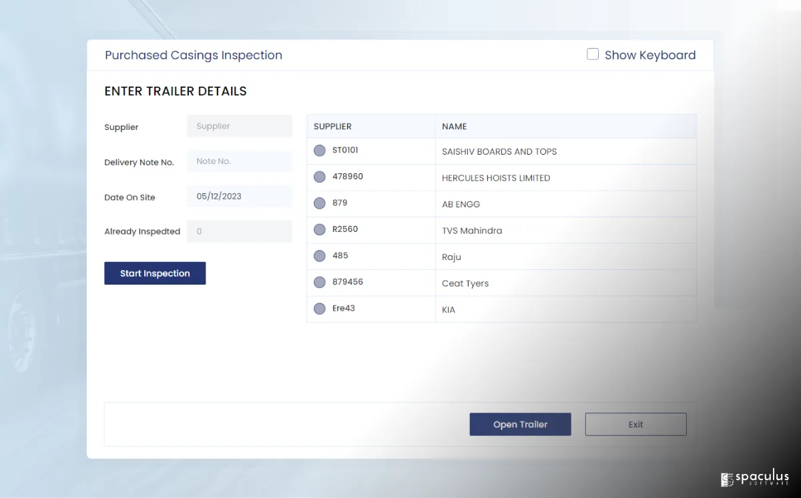Sort by the SUPPLIER column header
The height and width of the screenshot is (498, 801).
tap(332, 127)
